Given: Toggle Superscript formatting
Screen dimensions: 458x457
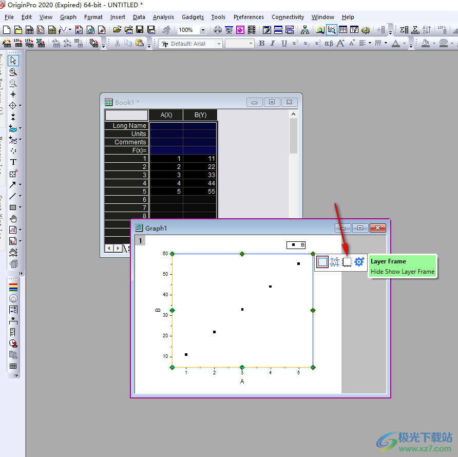Looking at the screenshot, I should pyautogui.click(x=295, y=43).
